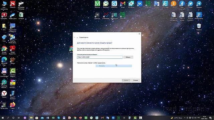Open the notification center in the taskbar
214x120 pixels.
pyautogui.click(x=210, y=118)
